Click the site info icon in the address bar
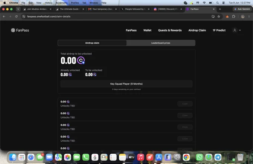 click(24, 16)
